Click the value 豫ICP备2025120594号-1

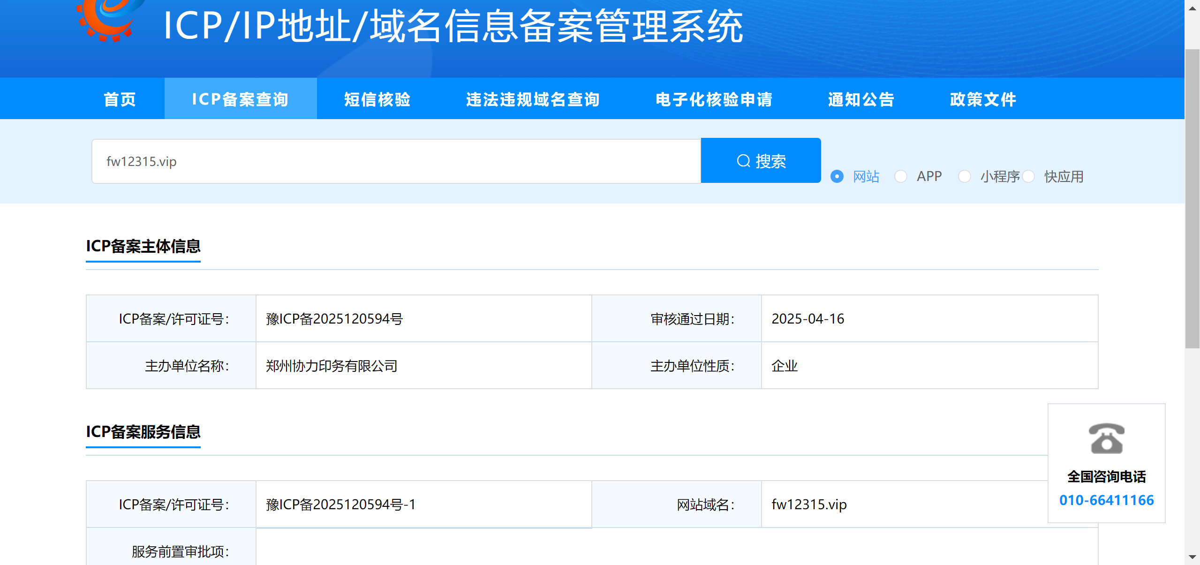click(340, 505)
